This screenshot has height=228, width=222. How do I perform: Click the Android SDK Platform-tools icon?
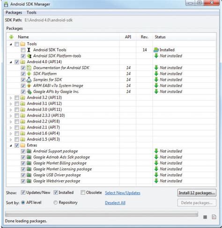coord(29,56)
